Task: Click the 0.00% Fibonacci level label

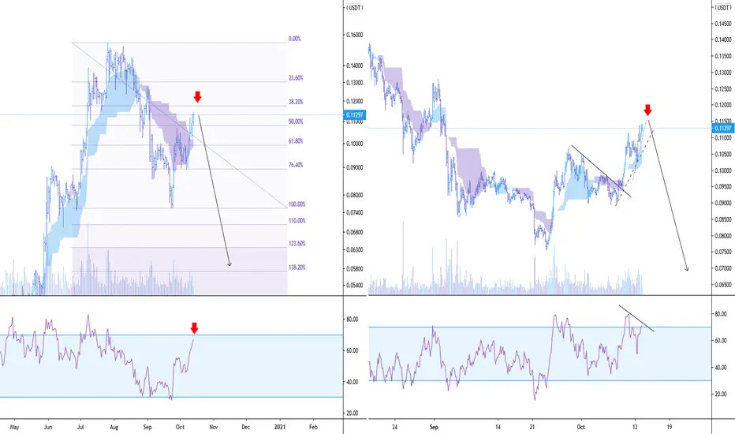Action: [294, 39]
